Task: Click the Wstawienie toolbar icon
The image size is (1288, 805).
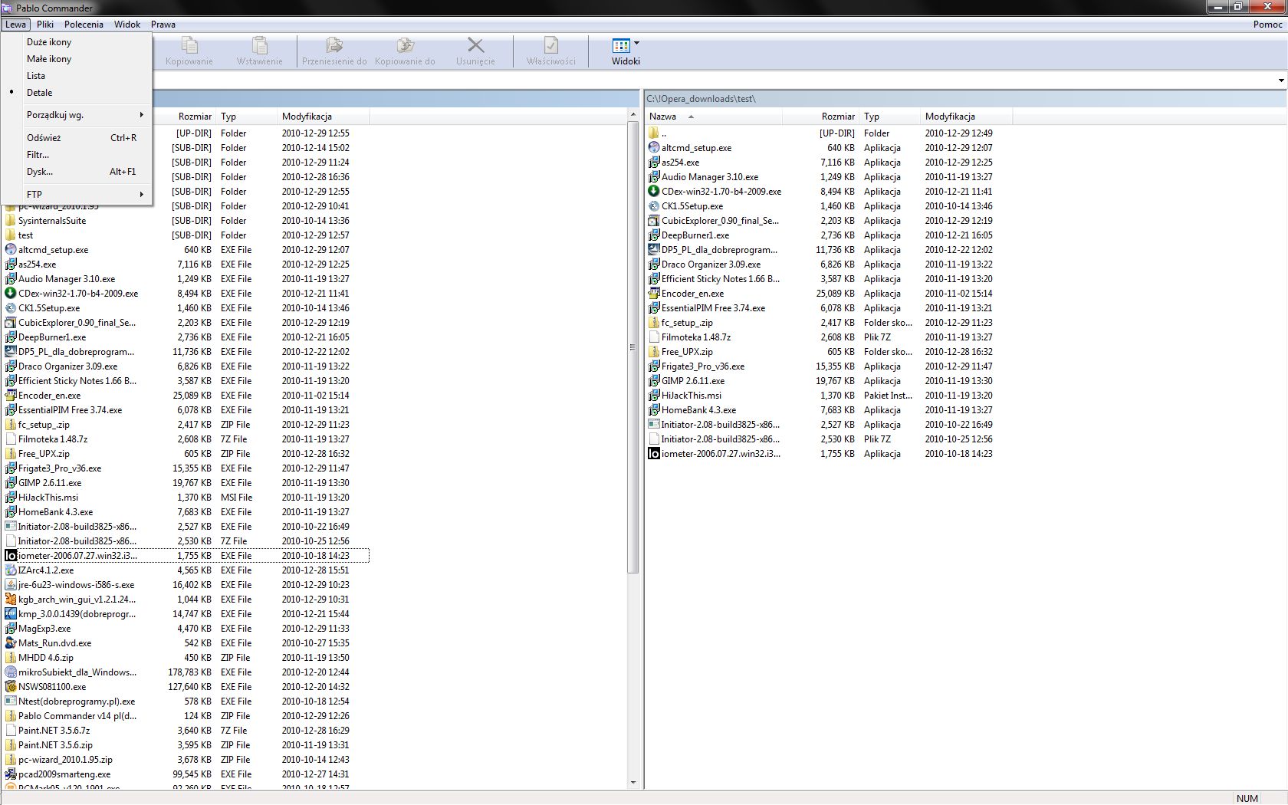Action: tap(260, 45)
